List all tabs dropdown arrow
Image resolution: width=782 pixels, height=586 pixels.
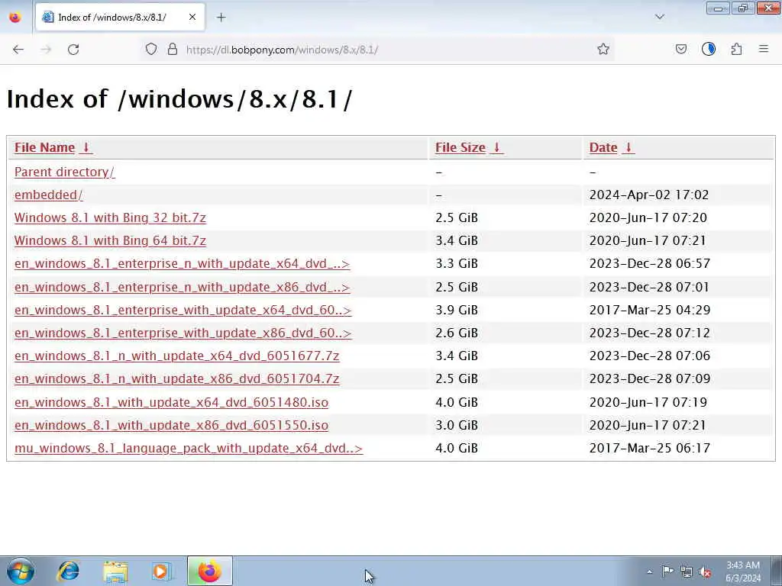coord(659,17)
